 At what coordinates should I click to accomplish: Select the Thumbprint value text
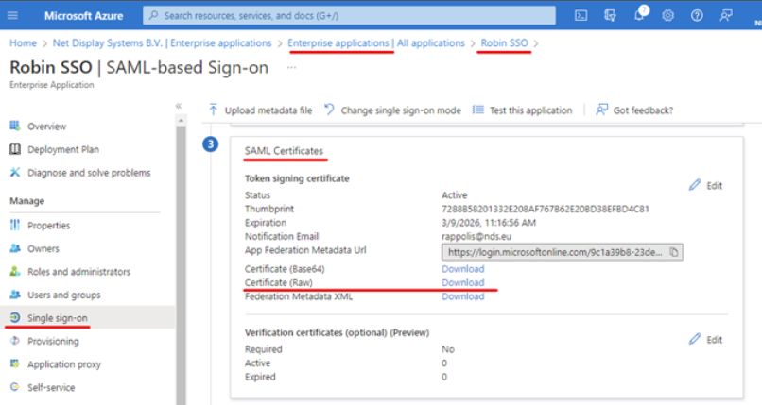point(546,209)
